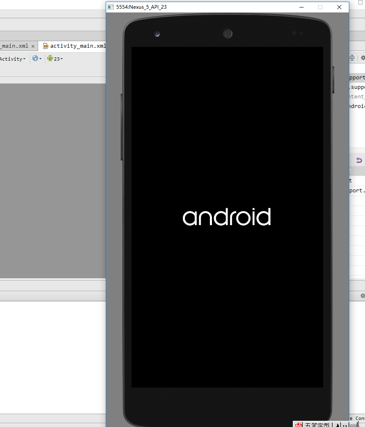Viewport: 365px width, 427px height.
Task: Click the property row showing 'port.'
Action: (357, 191)
